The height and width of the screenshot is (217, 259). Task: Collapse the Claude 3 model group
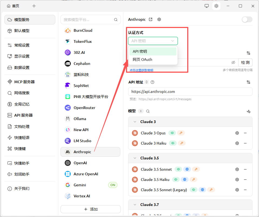click(135, 122)
